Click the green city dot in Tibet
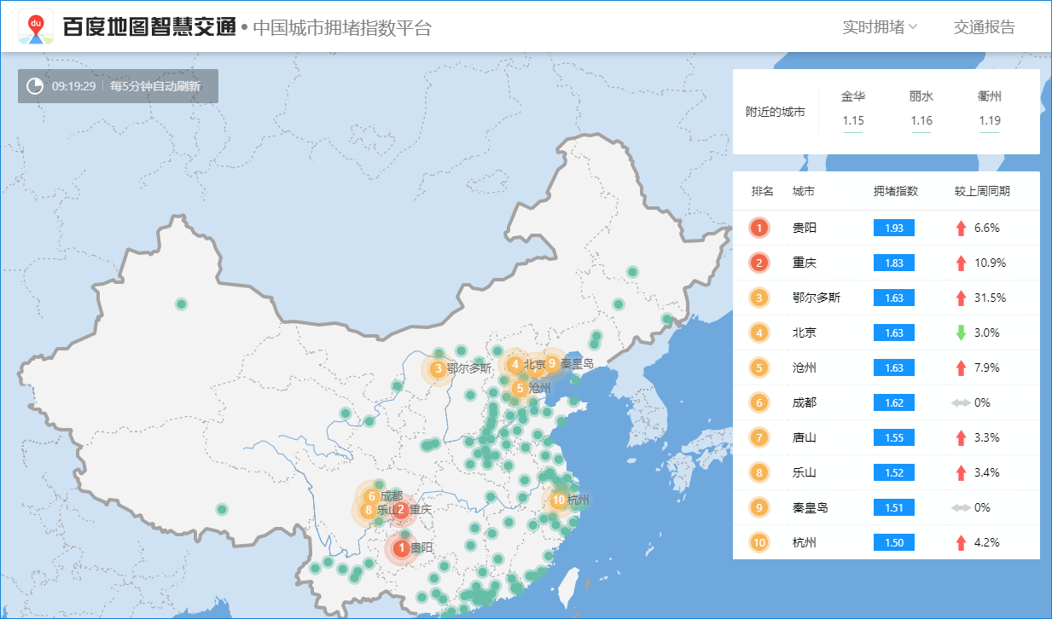Image resolution: width=1052 pixels, height=619 pixels. [x=222, y=509]
